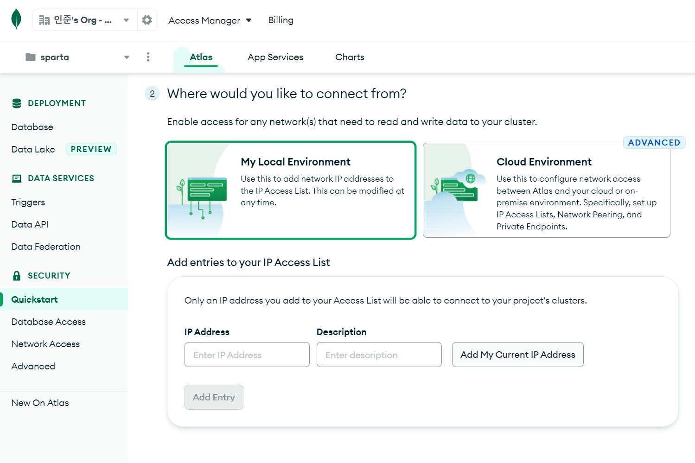Focus the IP Address input field

(x=247, y=355)
